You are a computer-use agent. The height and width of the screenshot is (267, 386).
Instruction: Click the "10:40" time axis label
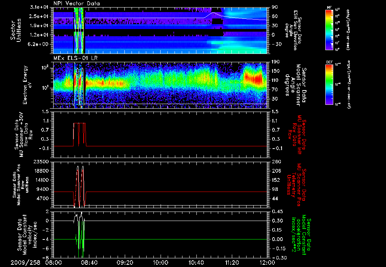[x=196, y=262]
